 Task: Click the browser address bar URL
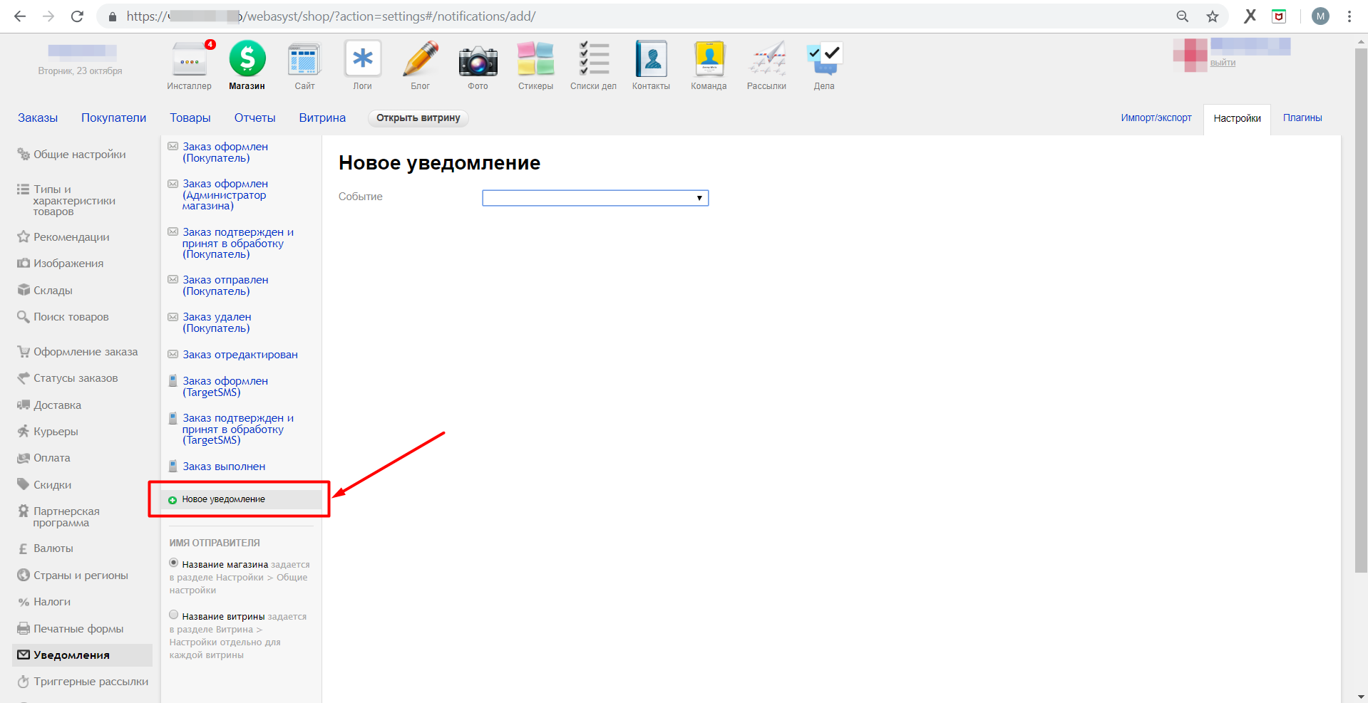coord(331,16)
